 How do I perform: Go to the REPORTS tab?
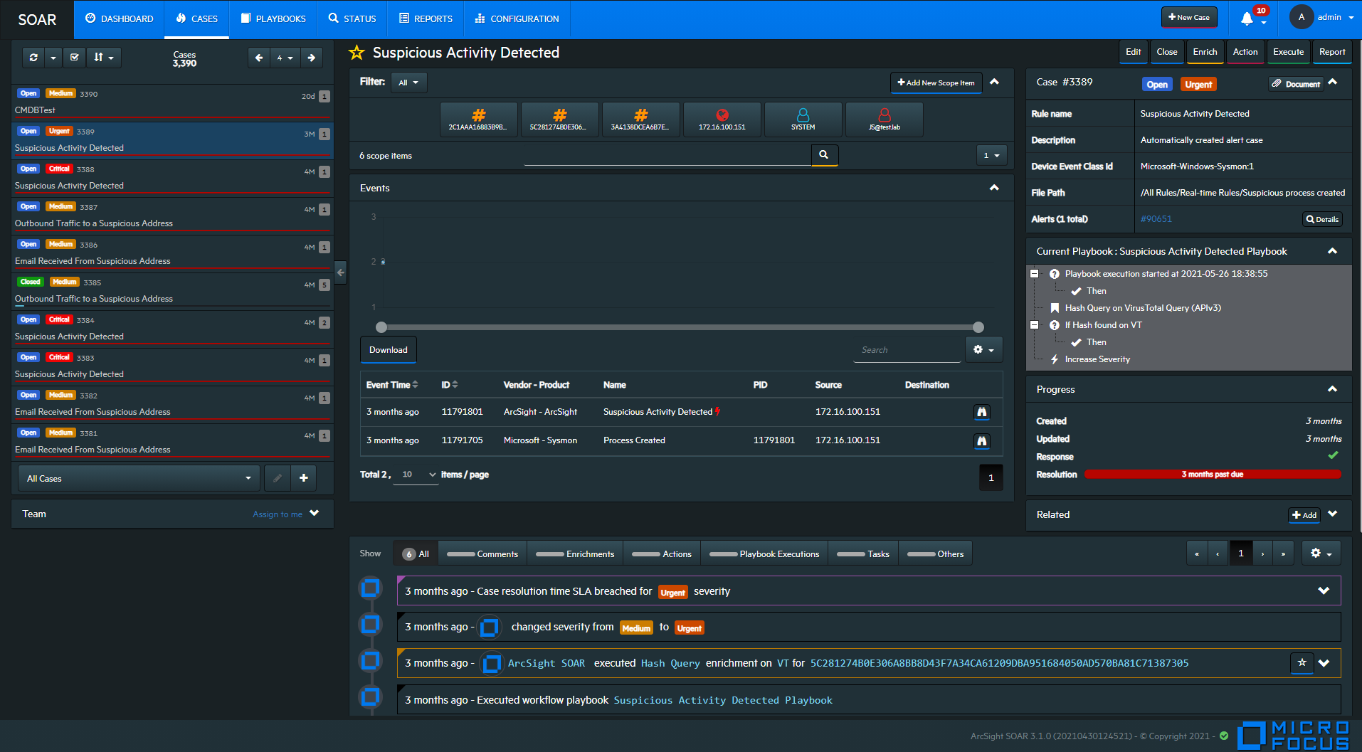click(x=426, y=19)
